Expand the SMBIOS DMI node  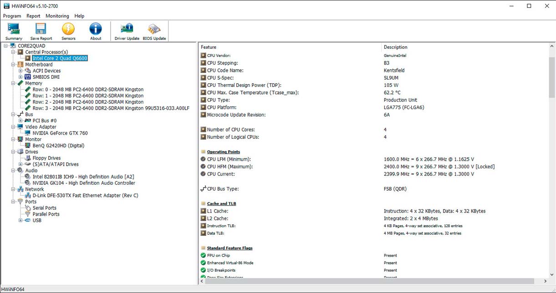click(x=20, y=77)
